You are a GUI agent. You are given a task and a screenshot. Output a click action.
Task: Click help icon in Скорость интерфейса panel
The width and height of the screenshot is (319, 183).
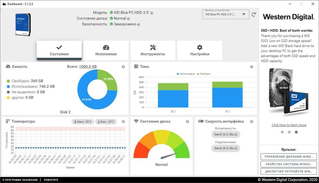[x=252, y=122]
